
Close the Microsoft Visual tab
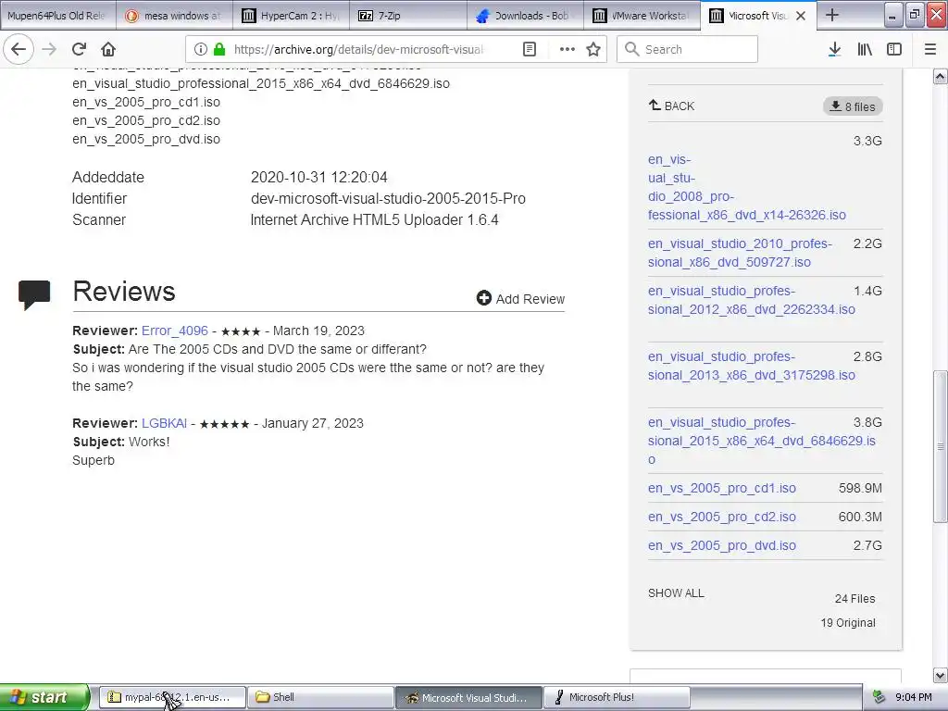[801, 16]
